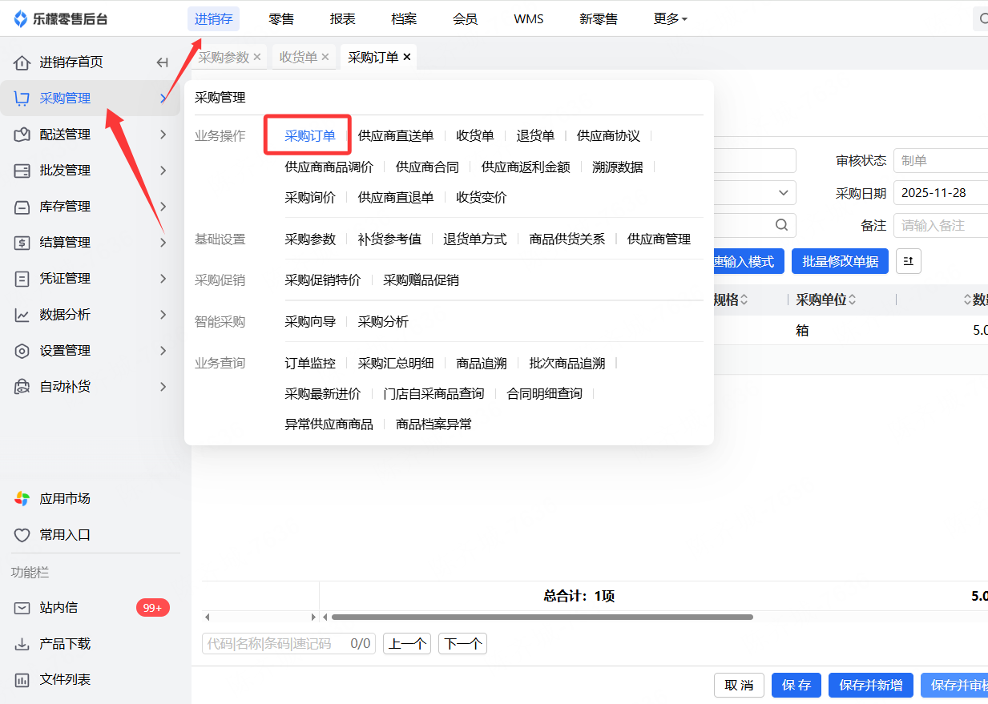Open 商品档案异常 link

[x=434, y=424]
